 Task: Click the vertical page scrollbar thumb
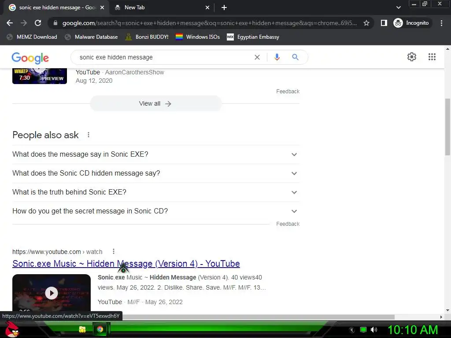(447, 127)
